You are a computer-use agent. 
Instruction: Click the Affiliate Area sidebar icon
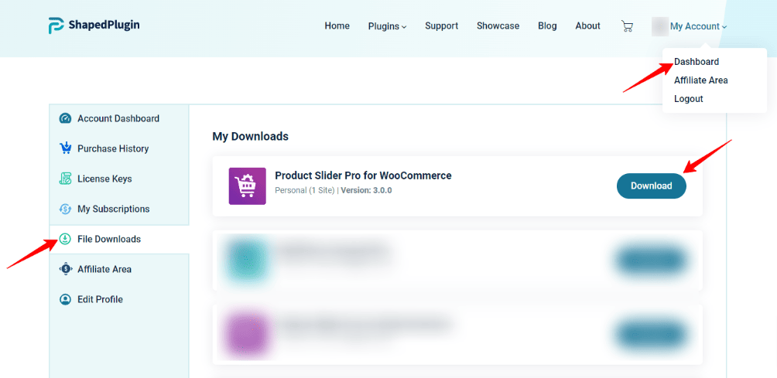click(65, 269)
